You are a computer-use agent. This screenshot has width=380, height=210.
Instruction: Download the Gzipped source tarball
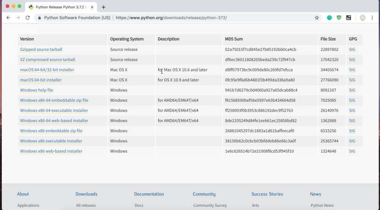[x=41, y=49]
